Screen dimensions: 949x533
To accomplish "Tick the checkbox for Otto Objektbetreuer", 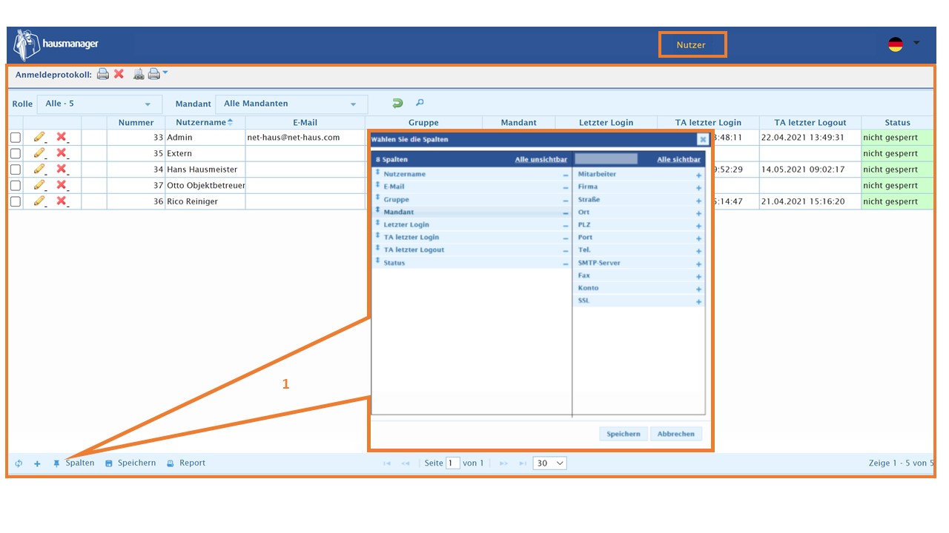I will coord(16,185).
